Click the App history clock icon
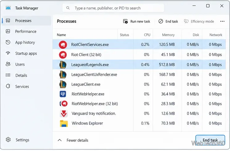230x151 pixels. pyautogui.click(x=8, y=42)
